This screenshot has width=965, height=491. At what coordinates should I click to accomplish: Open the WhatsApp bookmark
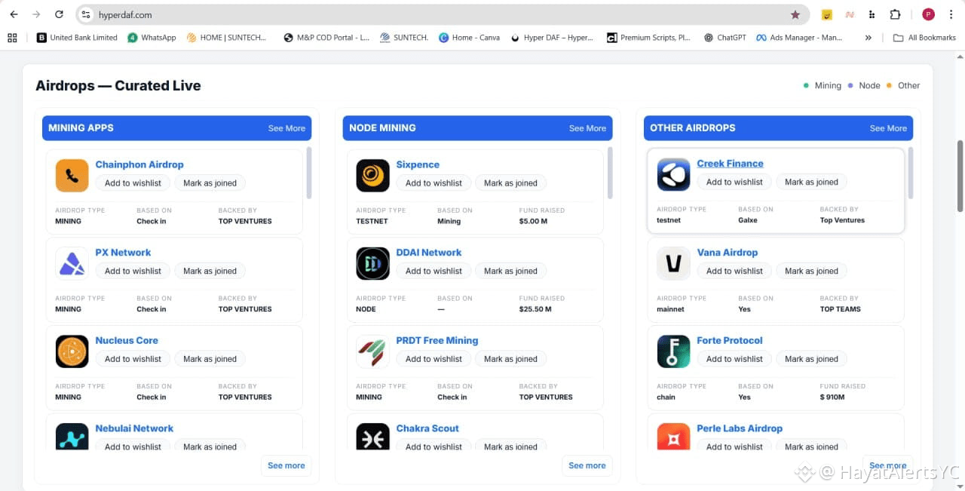152,37
